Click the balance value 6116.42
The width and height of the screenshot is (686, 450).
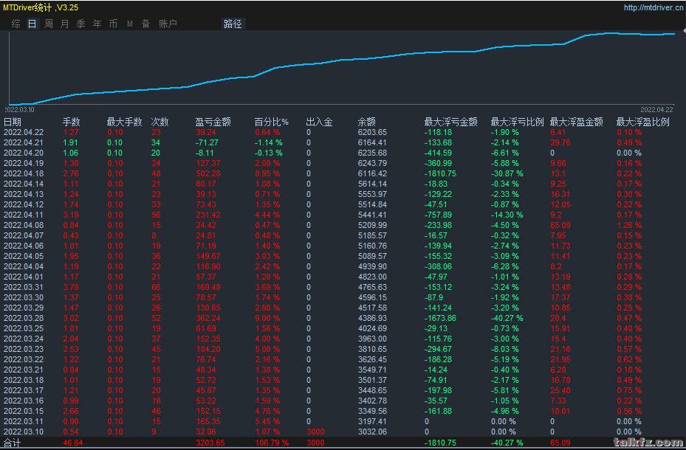372,173
